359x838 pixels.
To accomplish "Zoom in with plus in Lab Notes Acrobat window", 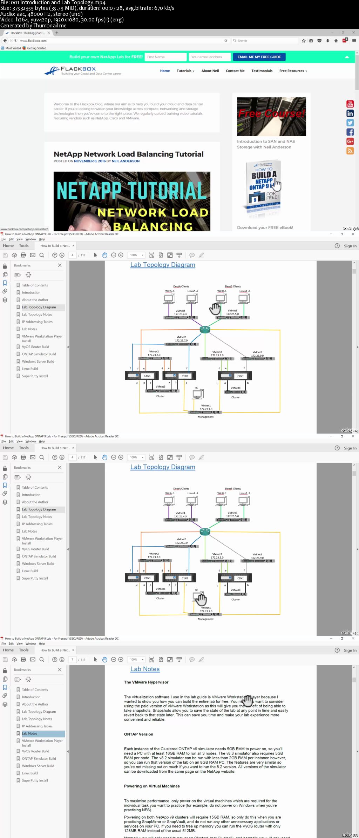I will pos(121,660).
